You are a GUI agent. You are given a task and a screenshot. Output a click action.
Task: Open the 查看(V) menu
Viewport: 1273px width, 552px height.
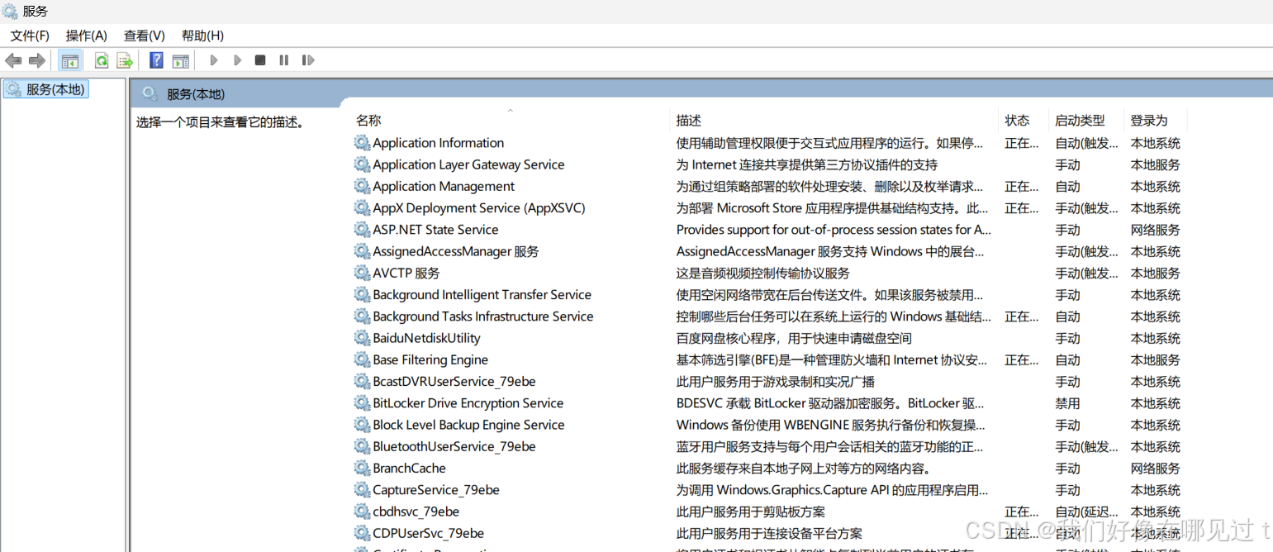pyautogui.click(x=145, y=36)
